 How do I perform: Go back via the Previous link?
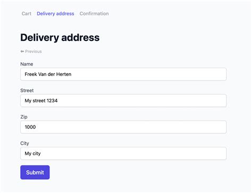click(x=31, y=52)
